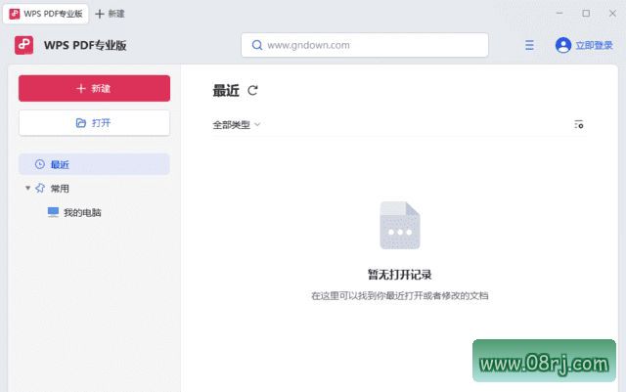
Task: Click the + 新建 tab in title bar
Action: point(111,14)
